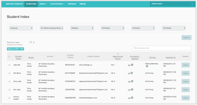Open the AF Hartford Academy school dropdown
Screen dimensions: 197x105
52,28
